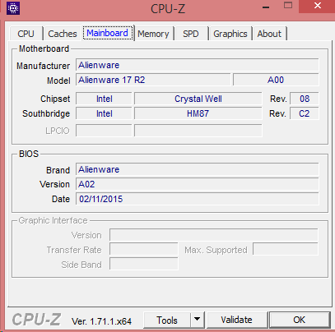The height and width of the screenshot is (332, 335).
Task: Open the SPD tab
Action: tap(191, 34)
